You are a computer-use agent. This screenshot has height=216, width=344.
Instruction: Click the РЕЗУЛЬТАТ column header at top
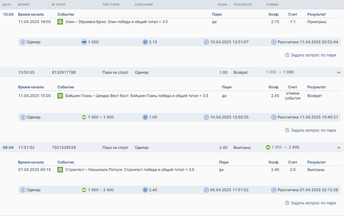(x=243, y=4)
